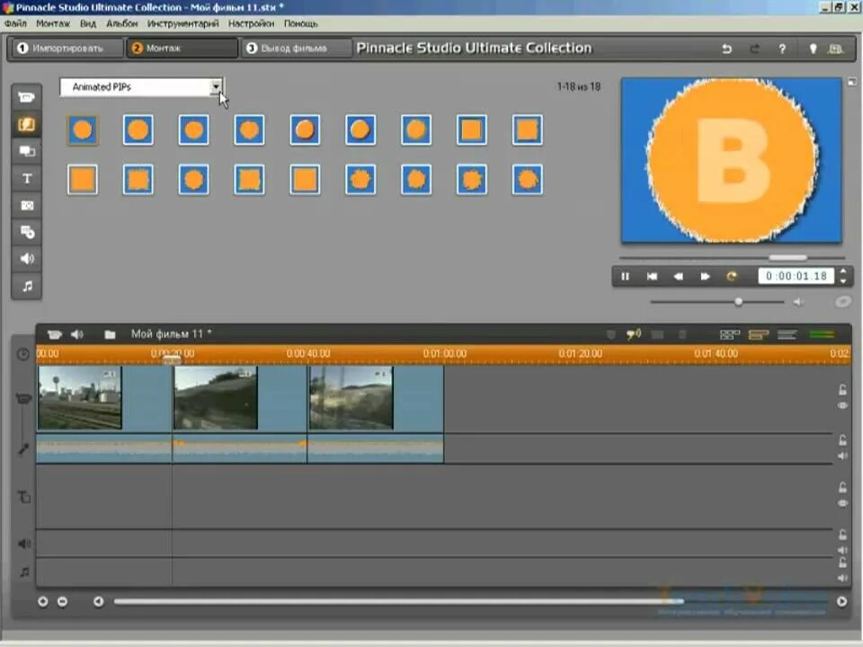
Task: Increase the timecode with up arrow
Action: [x=843, y=271]
